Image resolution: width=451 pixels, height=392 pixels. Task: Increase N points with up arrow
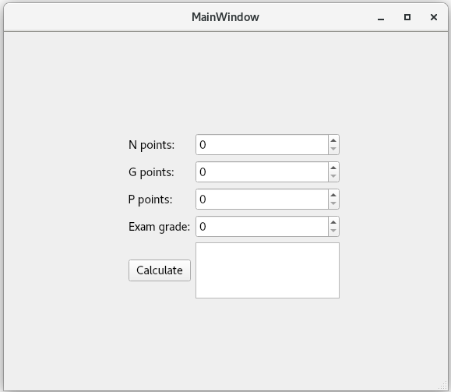click(333, 140)
